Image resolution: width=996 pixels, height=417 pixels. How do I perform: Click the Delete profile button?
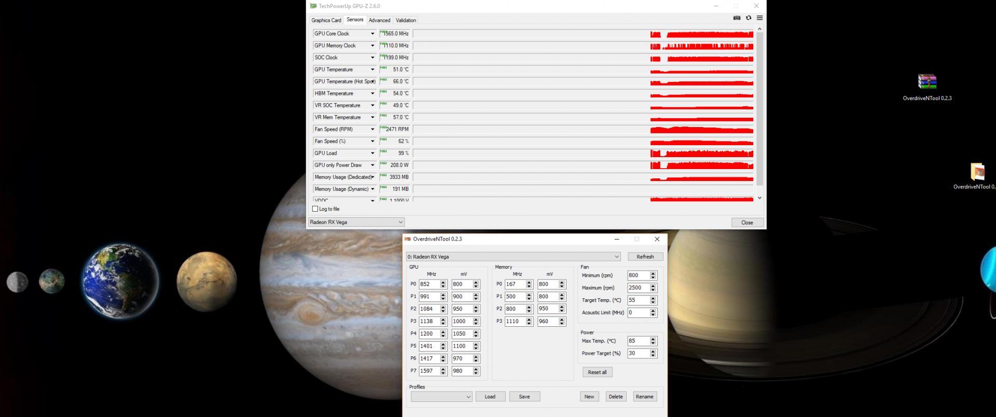click(x=616, y=397)
